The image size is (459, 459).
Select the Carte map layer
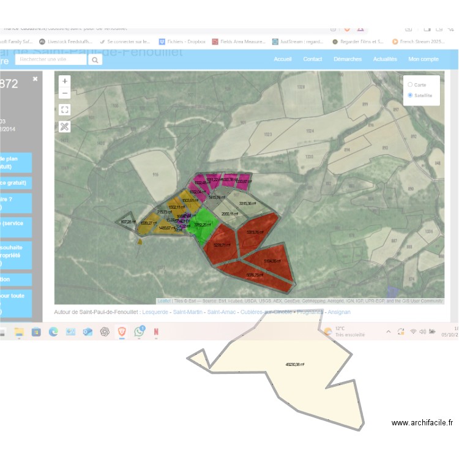pos(410,85)
